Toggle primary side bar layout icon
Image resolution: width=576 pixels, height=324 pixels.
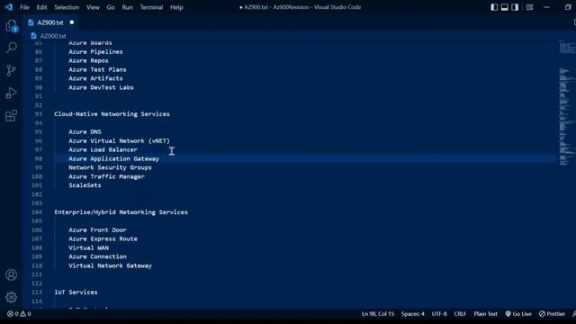point(494,7)
